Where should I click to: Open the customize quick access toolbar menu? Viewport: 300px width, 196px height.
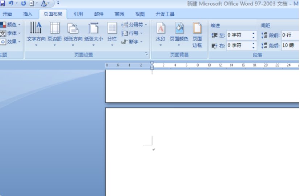pyautogui.click(x=58, y=3)
